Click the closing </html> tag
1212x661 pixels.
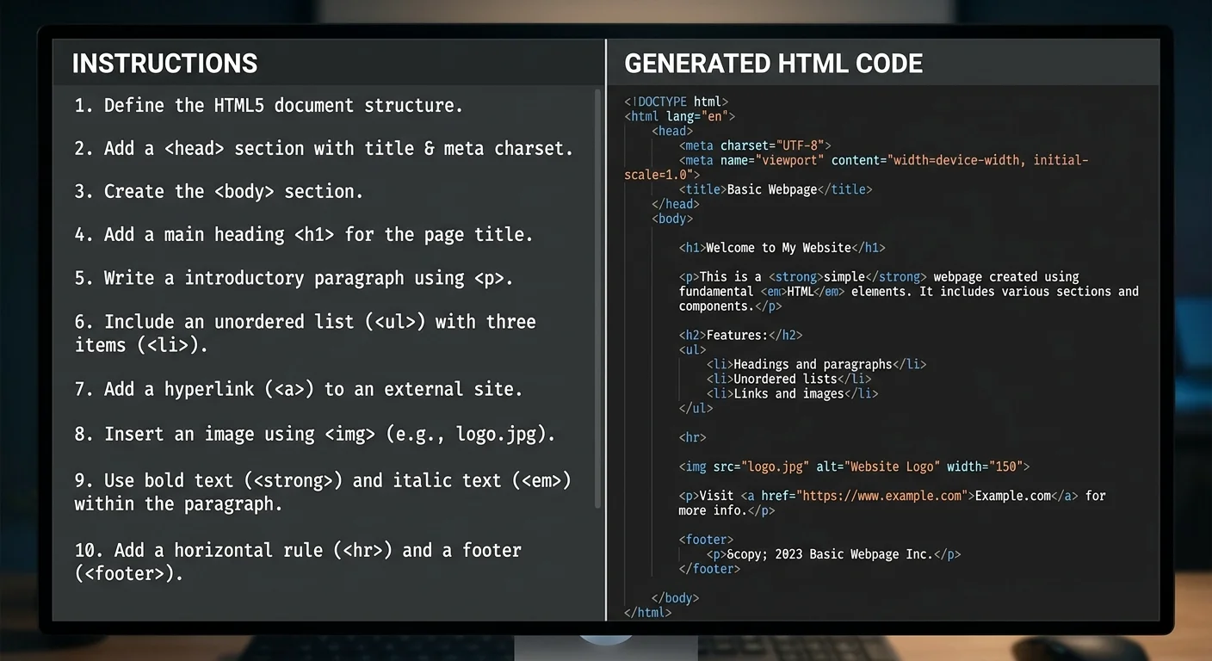pyautogui.click(x=647, y=613)
